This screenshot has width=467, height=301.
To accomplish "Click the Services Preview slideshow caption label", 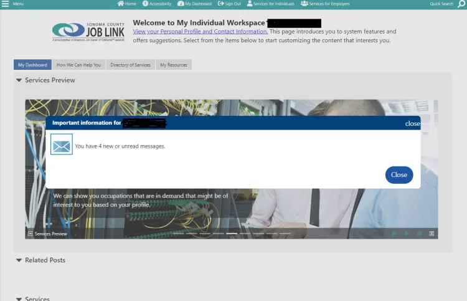I will pos(50,234).
